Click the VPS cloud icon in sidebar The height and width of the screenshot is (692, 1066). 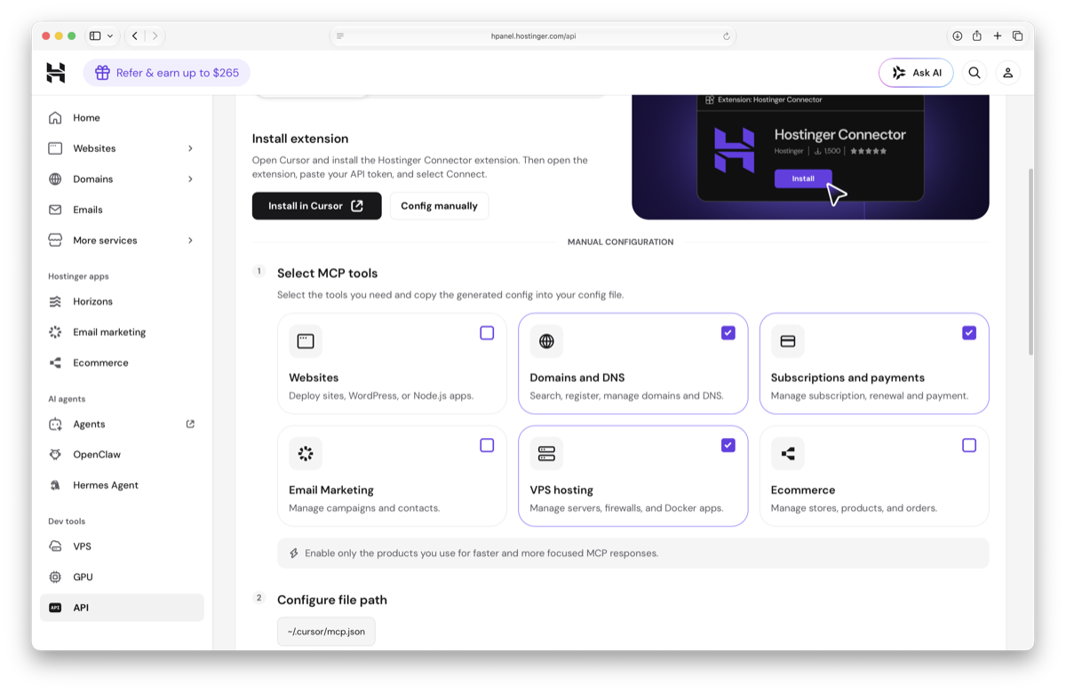55,546
